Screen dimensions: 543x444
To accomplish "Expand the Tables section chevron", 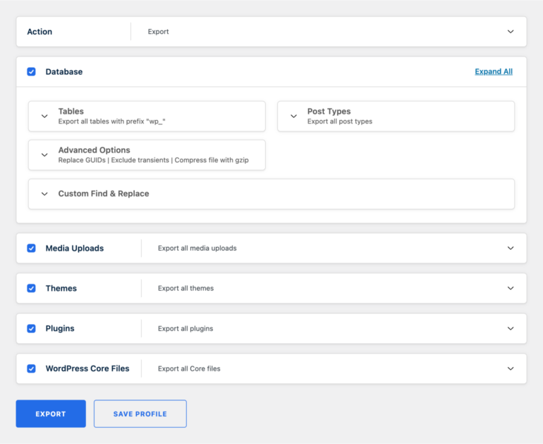I will (44, 116).
